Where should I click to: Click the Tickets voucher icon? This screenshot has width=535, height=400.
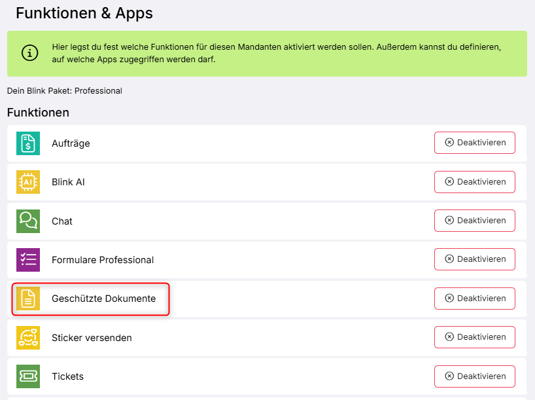click(28, 376)
